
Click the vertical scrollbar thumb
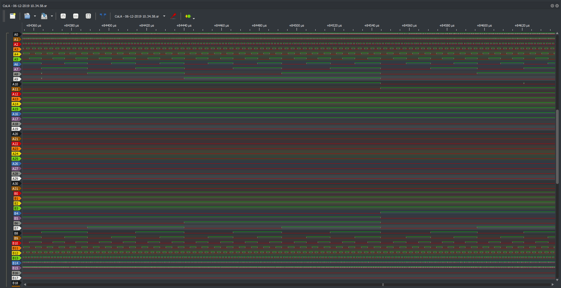[557, 147]
